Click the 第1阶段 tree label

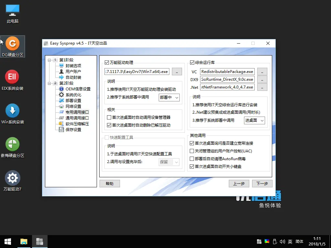(x=66, y=60)
